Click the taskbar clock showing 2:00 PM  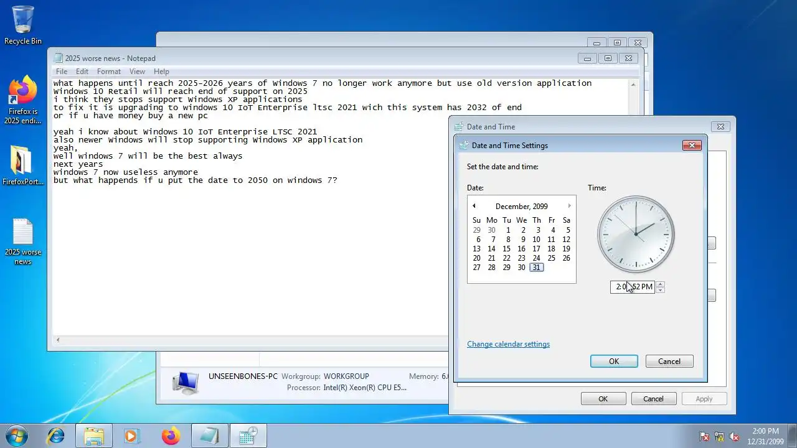[x=765, y=436]
